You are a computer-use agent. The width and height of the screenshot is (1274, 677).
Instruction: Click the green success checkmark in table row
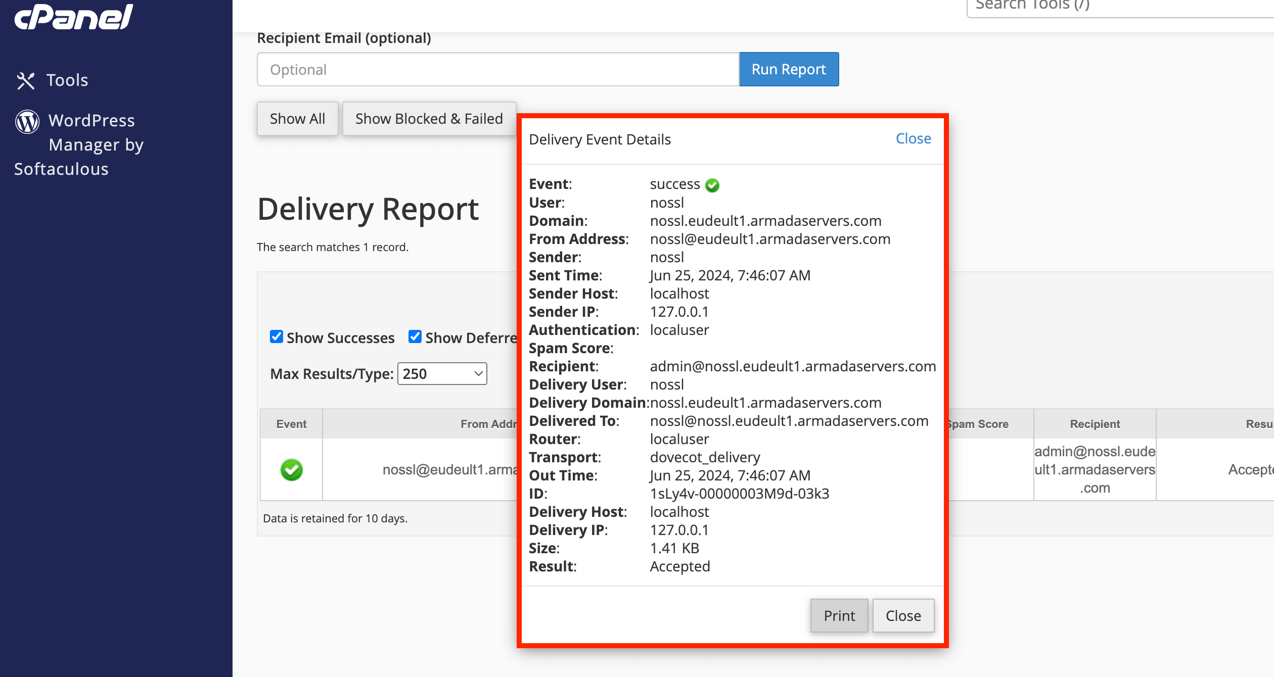tap(292, 470)
